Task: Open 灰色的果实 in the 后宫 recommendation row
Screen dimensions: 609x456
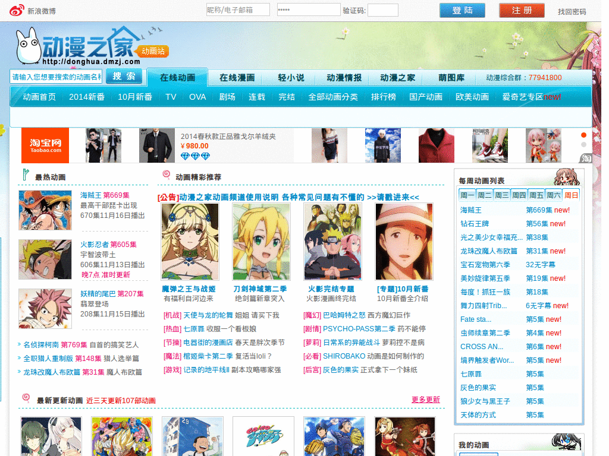Action: pos(341,369)
